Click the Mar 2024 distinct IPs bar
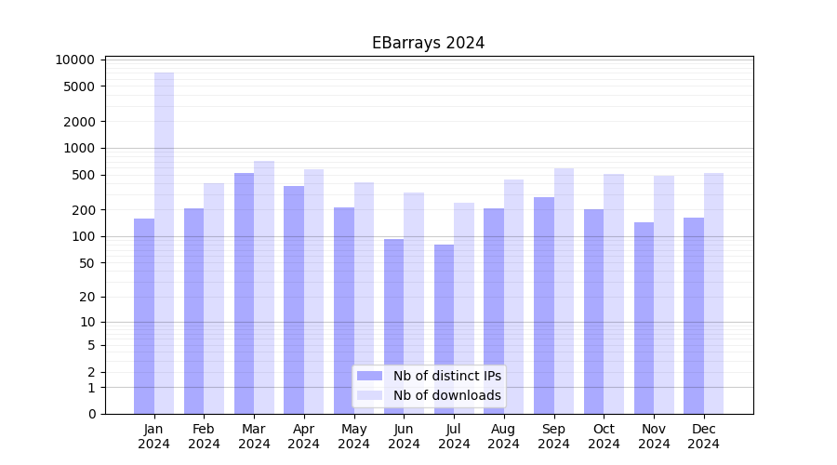This screenshot has width=837, height=465. pos(244,293)
